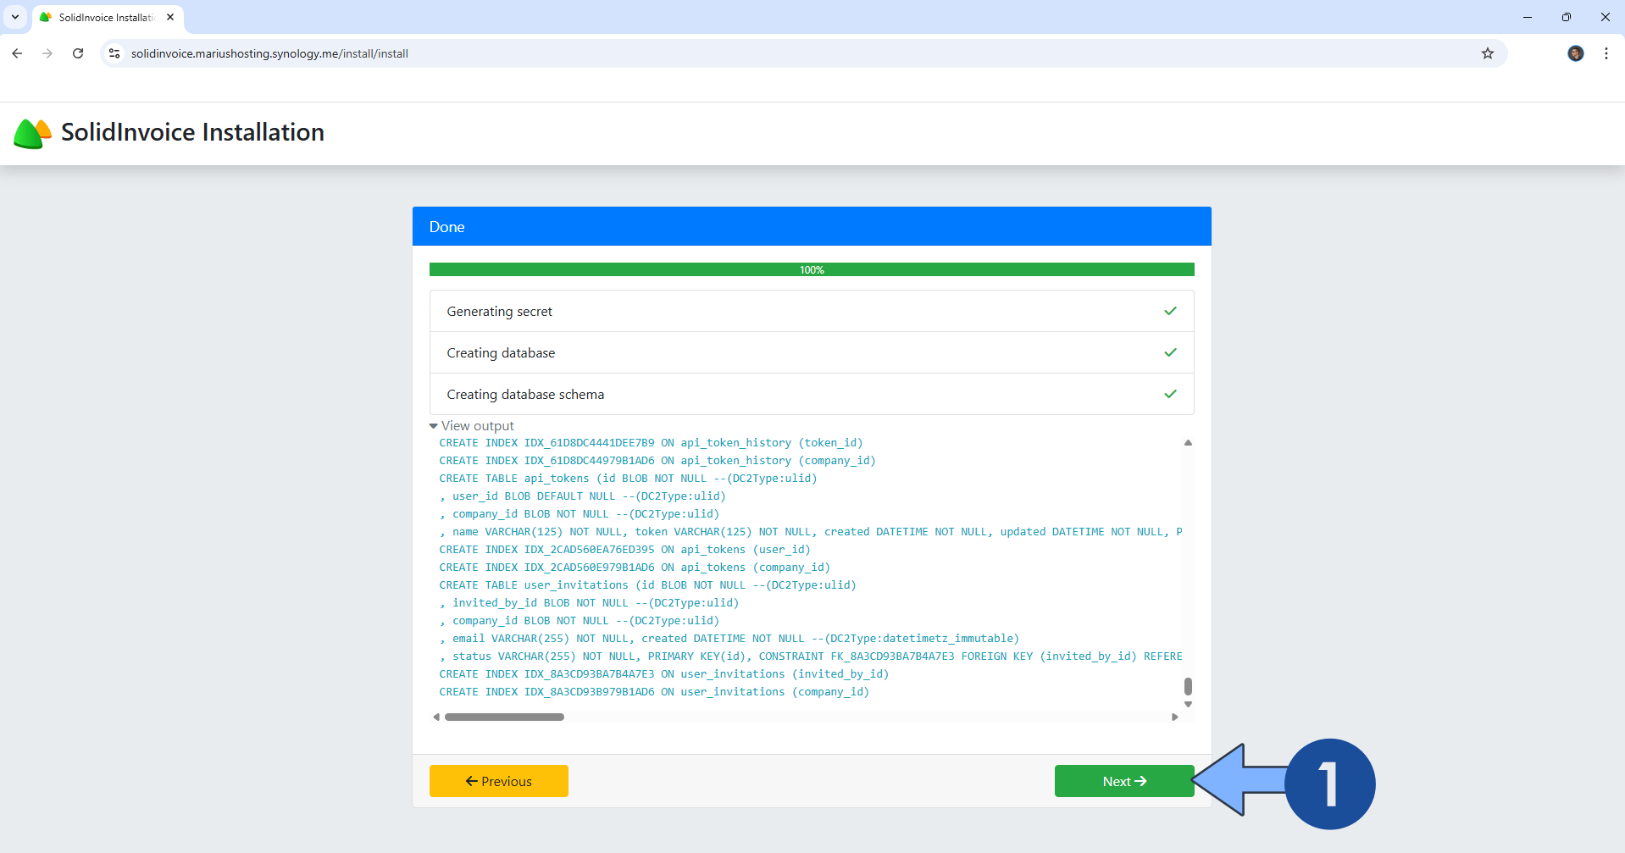Collapse the View output section
The image size is (1625, 853).
(472, 426)
